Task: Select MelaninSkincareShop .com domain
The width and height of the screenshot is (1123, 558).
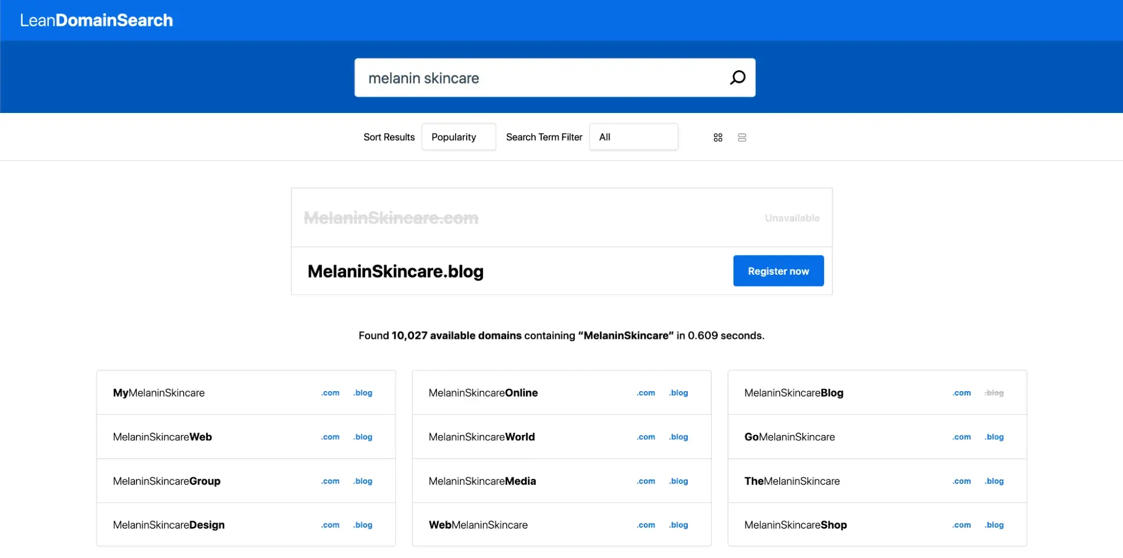Action: (962, 525)
